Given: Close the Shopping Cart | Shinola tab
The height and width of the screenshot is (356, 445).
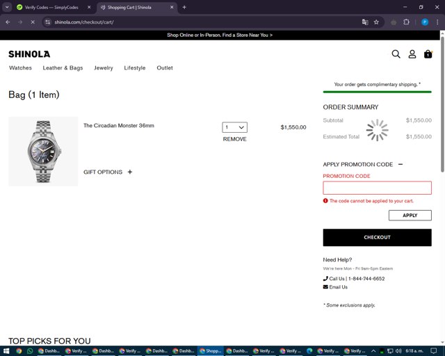Looking at the screenshot, I should tap(172, 8).
